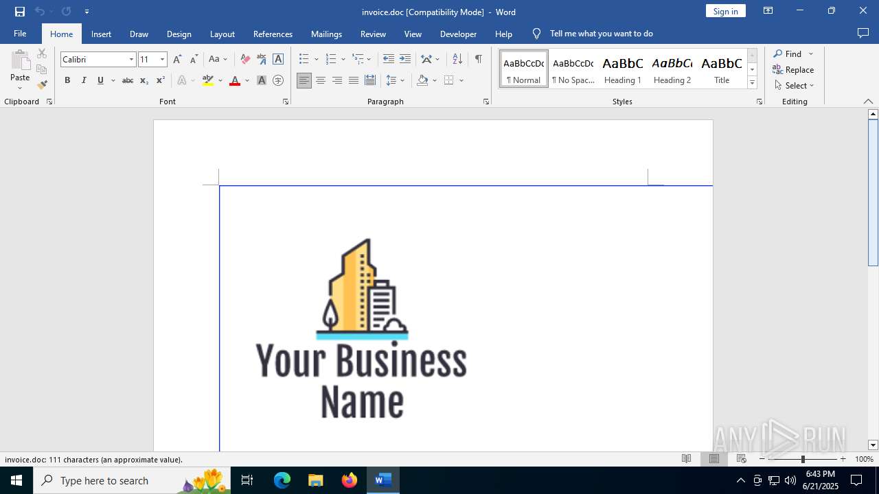The image size is (879, 494).
Task: Click the Paste clipboard icon
Action: (20, 60)
